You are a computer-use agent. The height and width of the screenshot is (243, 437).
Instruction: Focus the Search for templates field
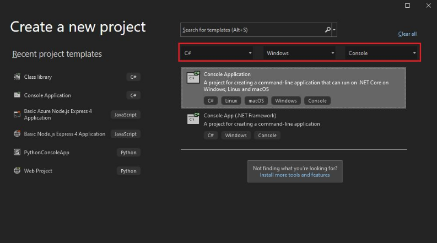251,30
